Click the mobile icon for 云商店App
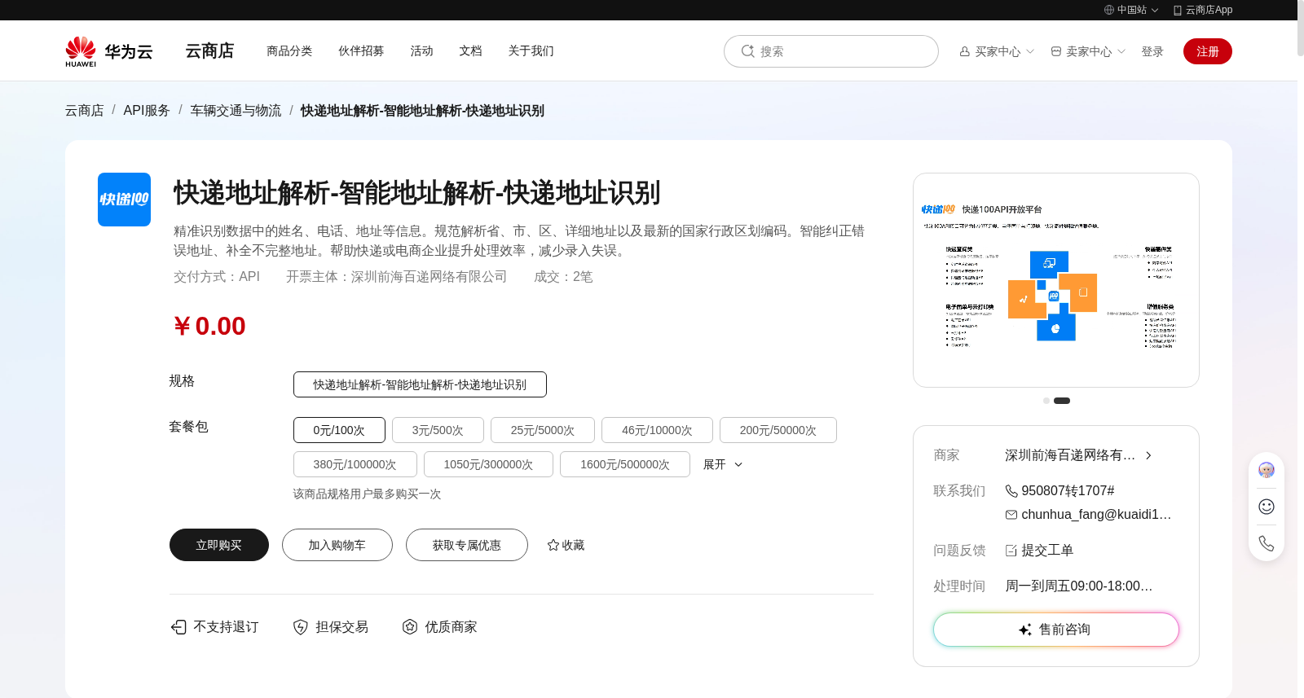Image resolution: width=1304 pixels, height=698 pixels. (x=1178, y=11)
